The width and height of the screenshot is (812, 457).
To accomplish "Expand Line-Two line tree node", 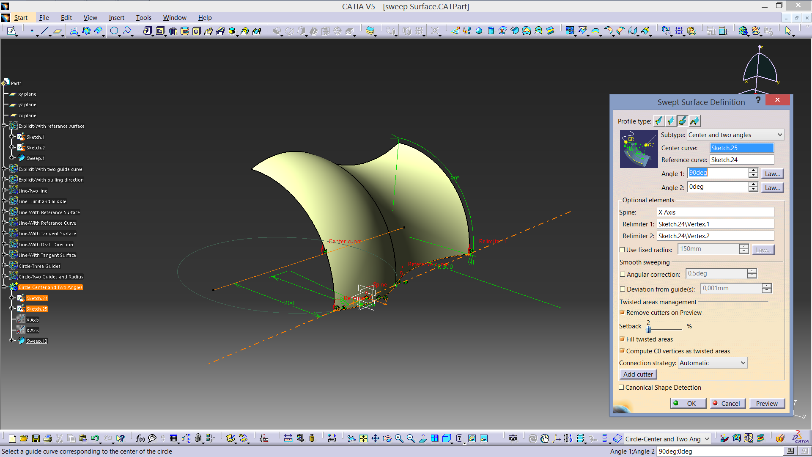I will pyautogui.click(x=4, y=190).
